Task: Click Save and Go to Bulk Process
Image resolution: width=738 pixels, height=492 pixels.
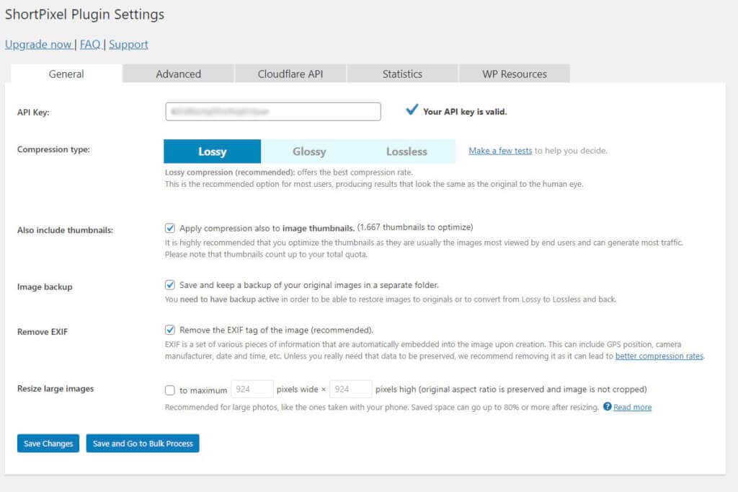Action: (143, 444)
